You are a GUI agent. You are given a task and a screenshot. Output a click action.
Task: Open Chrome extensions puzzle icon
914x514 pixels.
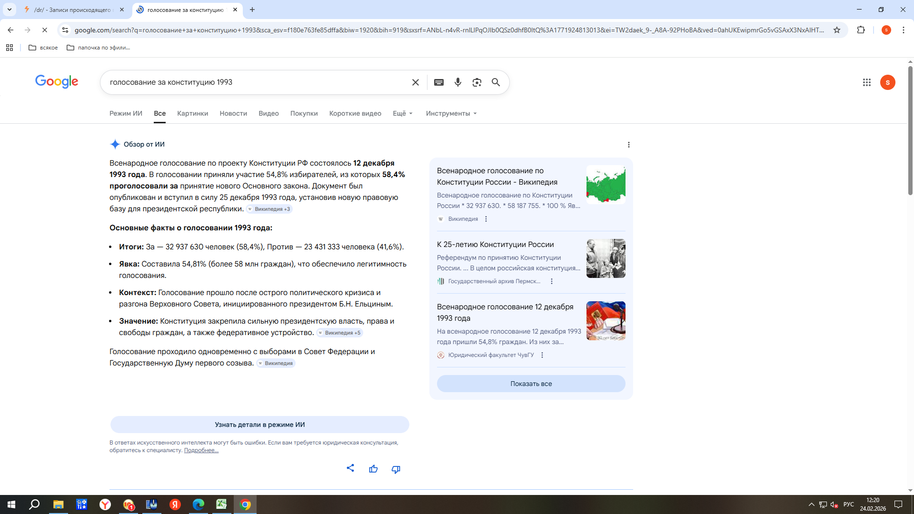[x=861, y=30]
